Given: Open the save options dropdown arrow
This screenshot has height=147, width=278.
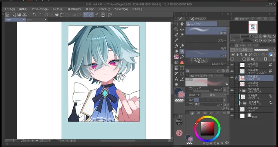Looking at the screenshot, I should (x=28, y=15).
